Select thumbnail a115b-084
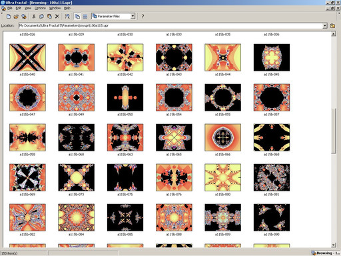The width and height of the screenshot is (341, 256). pyautogui.click(x=77, y=217)
